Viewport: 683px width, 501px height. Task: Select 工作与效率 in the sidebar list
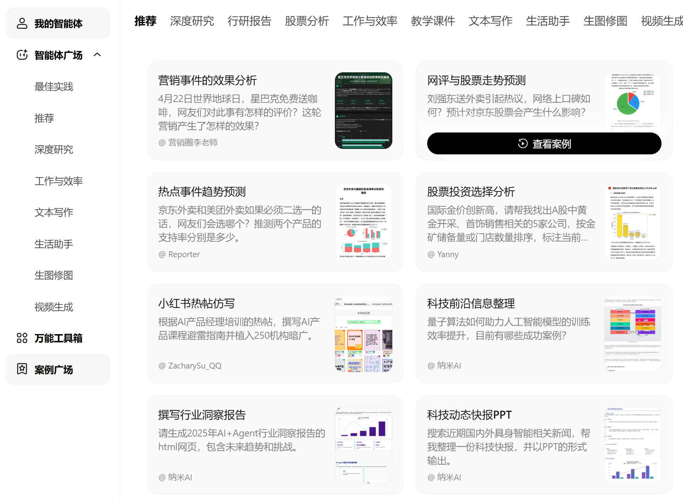(x=59, y=181)
